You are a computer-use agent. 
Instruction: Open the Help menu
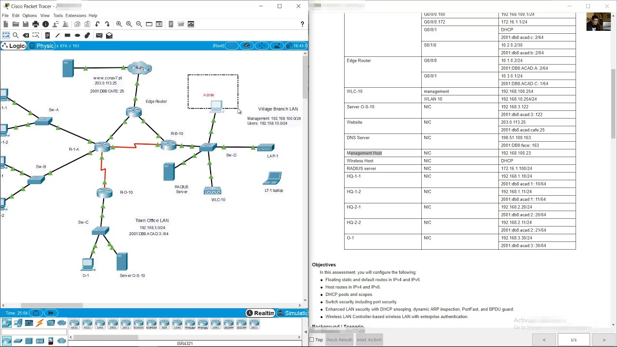tap(93, 15)
